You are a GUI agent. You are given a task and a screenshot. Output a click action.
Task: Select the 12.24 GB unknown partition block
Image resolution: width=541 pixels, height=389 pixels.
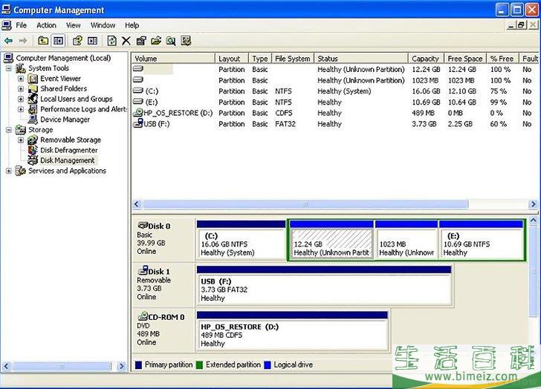331,240
